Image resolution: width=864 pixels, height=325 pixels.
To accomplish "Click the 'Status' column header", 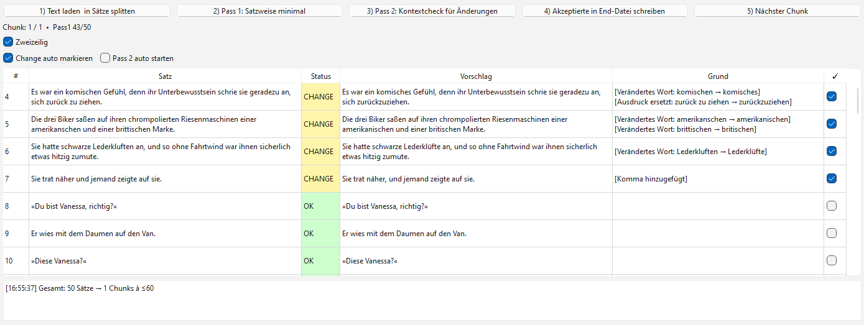I will [x=321, y=76].
